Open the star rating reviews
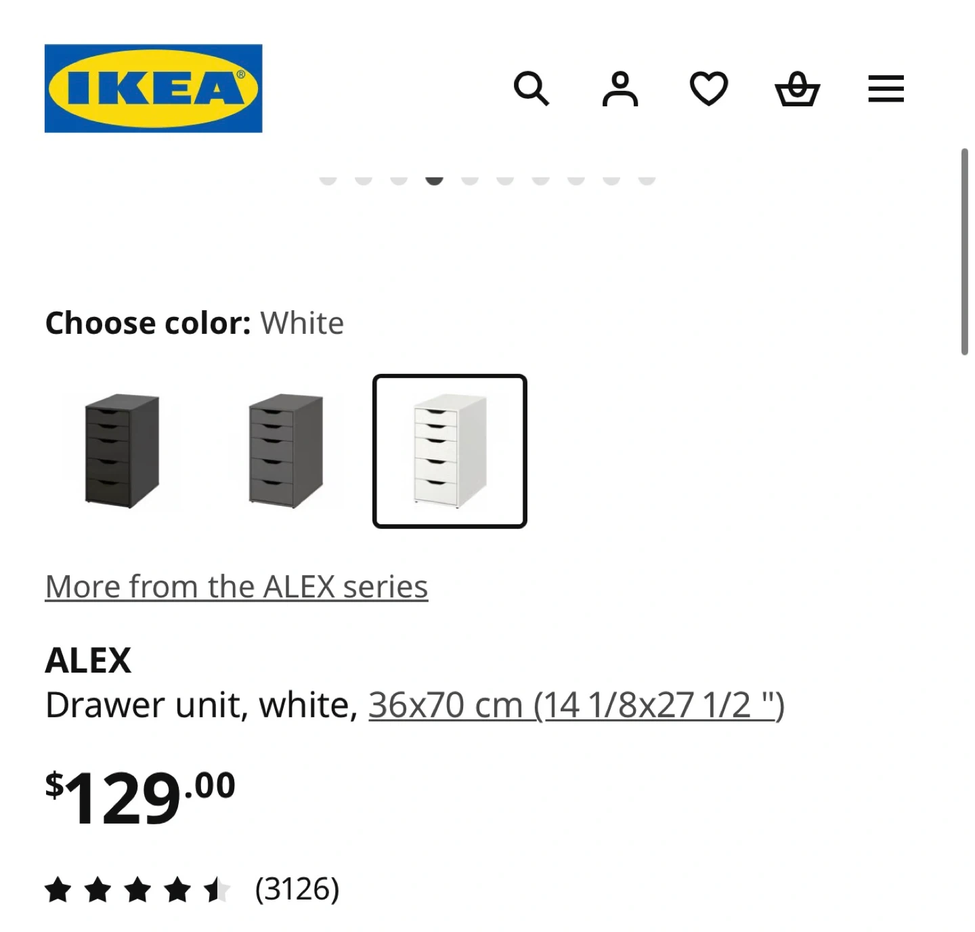The width and height of the screenshot is (975, 932). coord(137,889)
